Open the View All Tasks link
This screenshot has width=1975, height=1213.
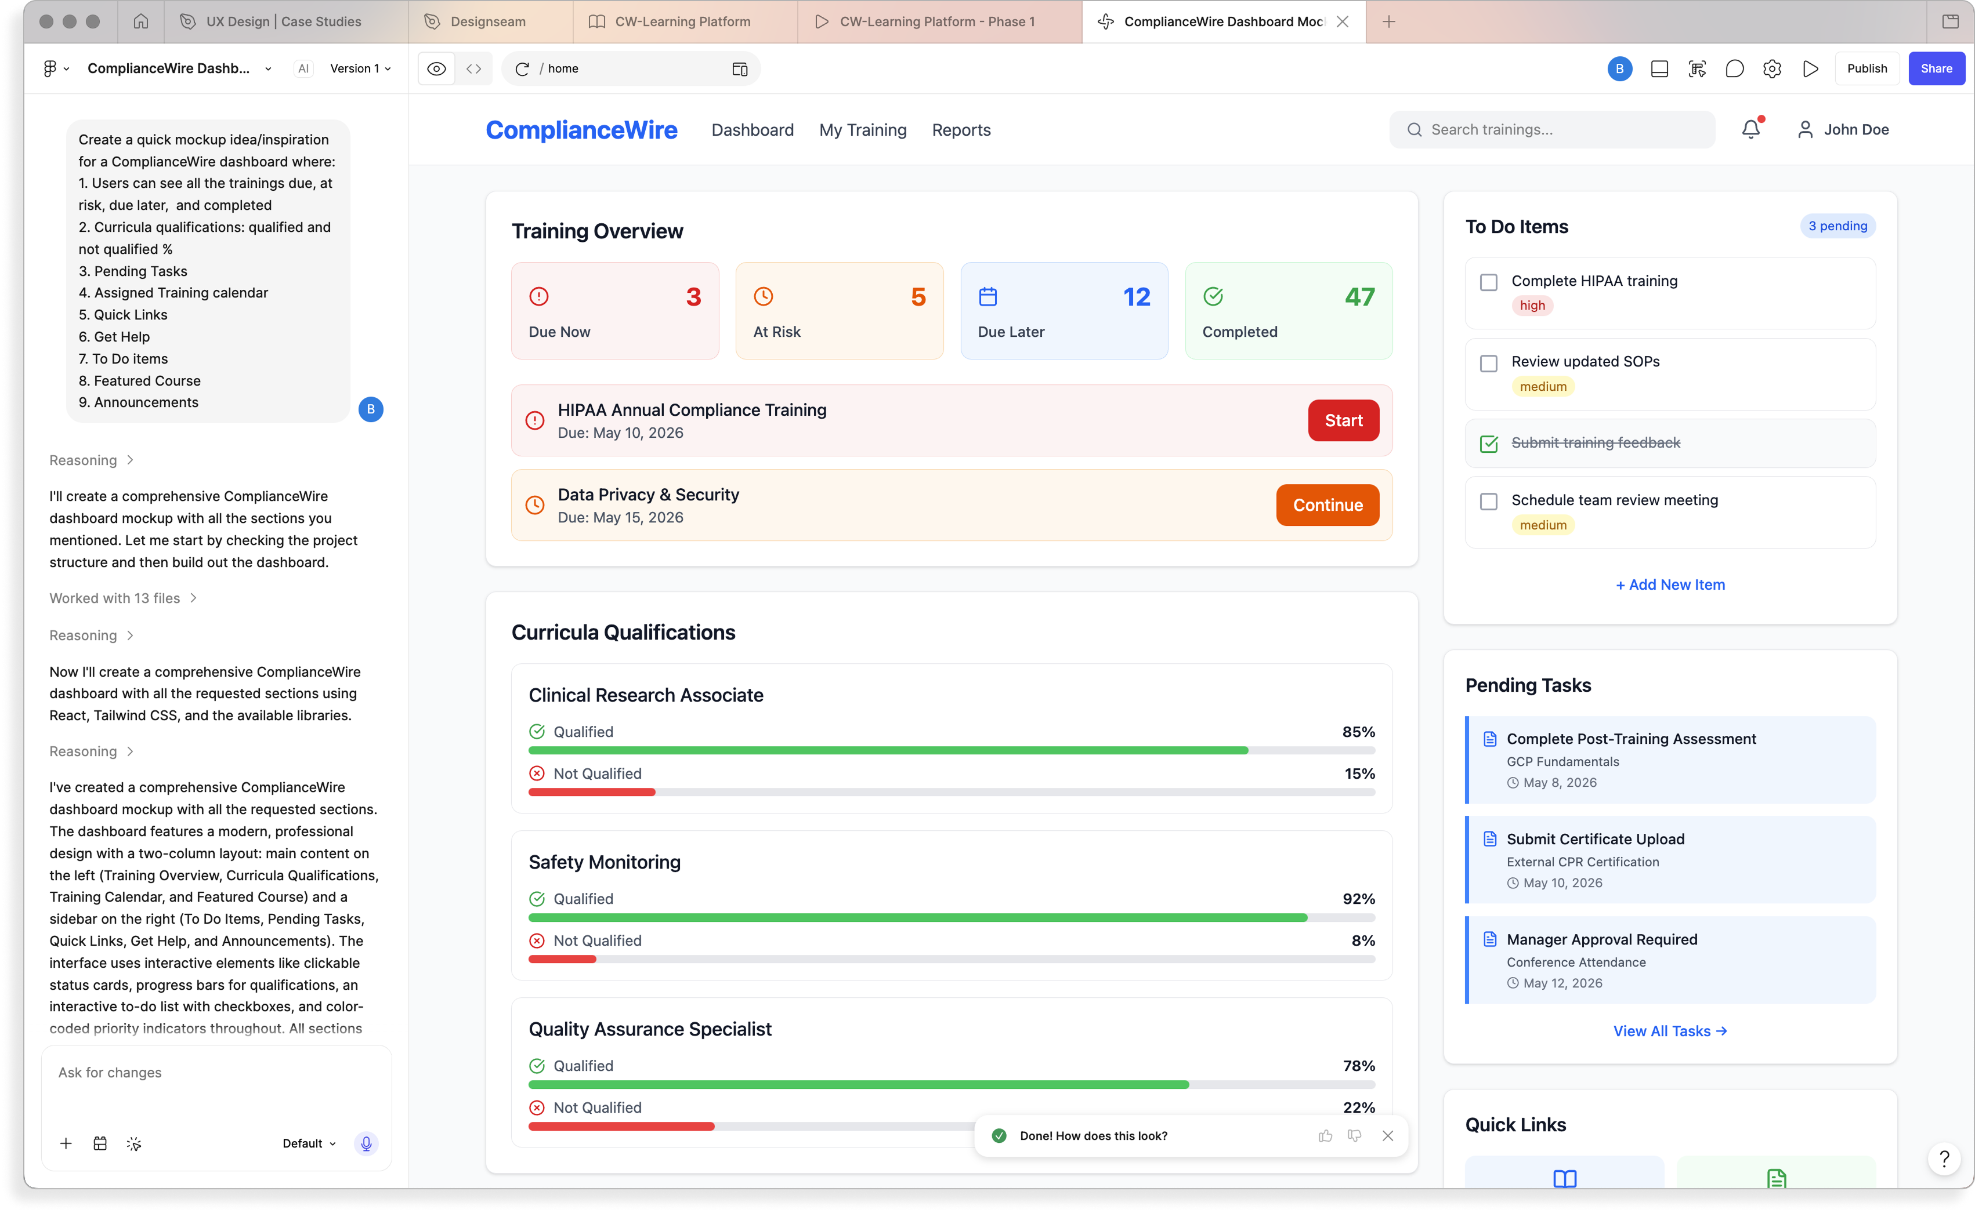(x=1669, y=1030)
